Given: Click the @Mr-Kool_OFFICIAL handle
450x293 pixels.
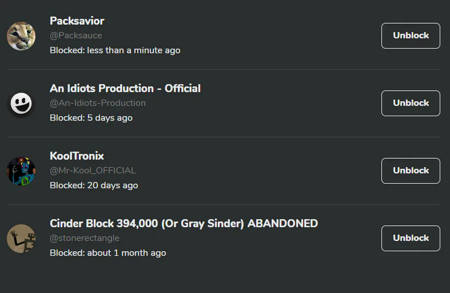Looking at the screenshot, I should click(x=93, y=171).
